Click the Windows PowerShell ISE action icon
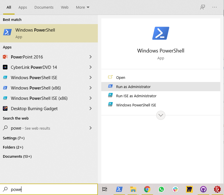This screenshot has width=224, height=195. pyautogui.click(x=110, y=104)
